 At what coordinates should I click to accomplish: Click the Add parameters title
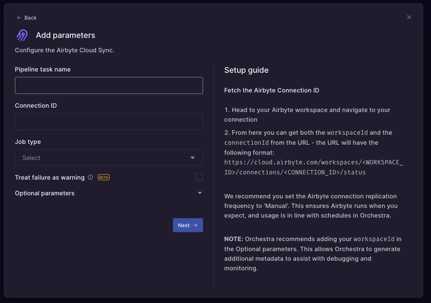coord(66,35)
